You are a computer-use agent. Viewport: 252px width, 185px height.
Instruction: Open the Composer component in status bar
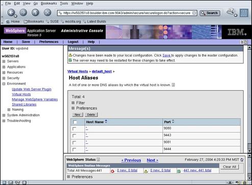click(x=17, y=182)
